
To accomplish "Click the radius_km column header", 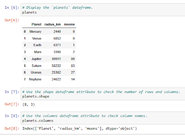I will 53,24.
